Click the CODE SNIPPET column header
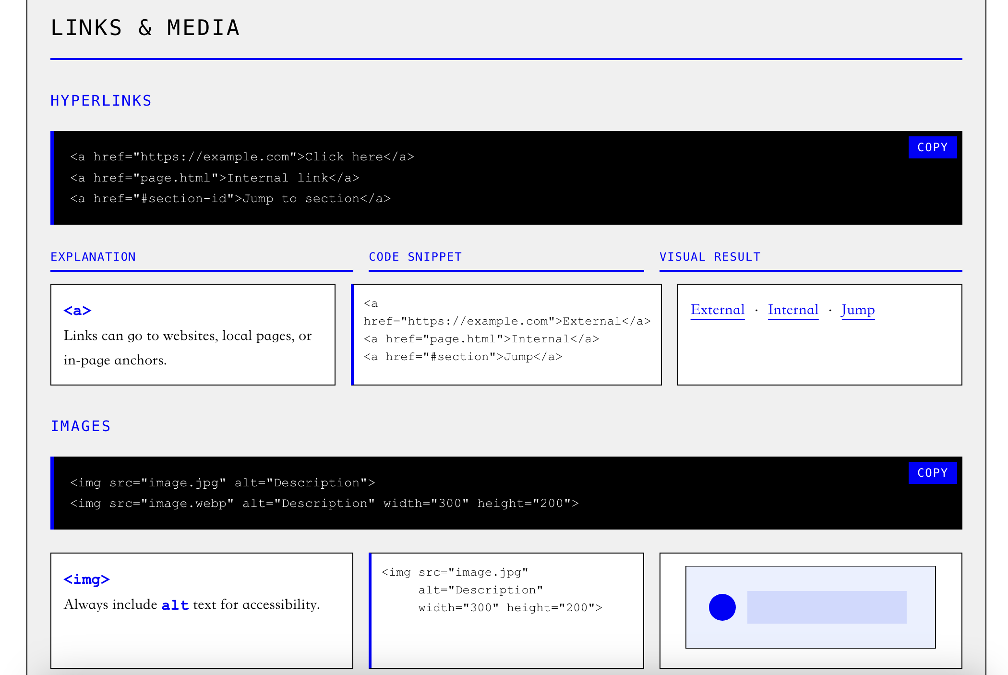The height and width of the screenshot is (675, 1008). [415, 256]
